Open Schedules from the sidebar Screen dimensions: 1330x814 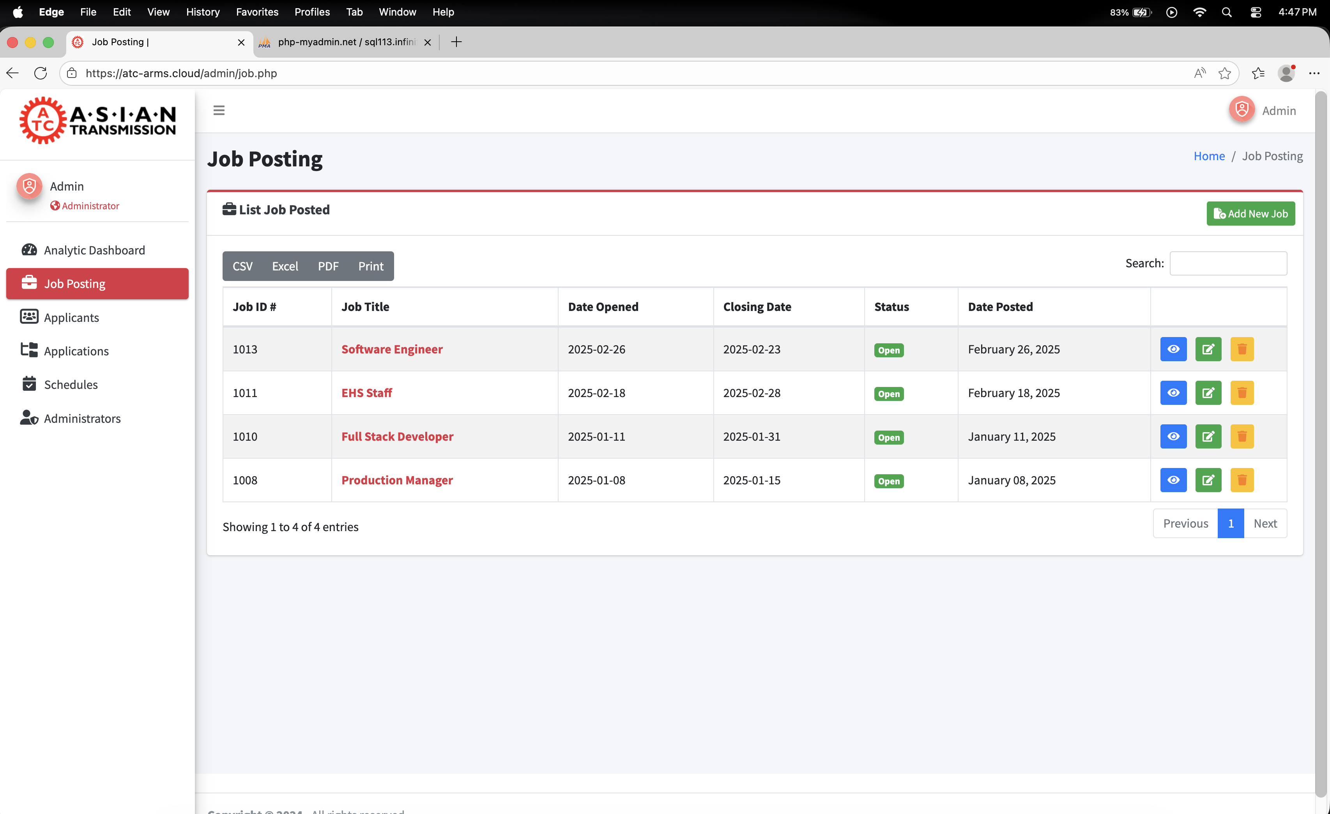tap(71, 385)
